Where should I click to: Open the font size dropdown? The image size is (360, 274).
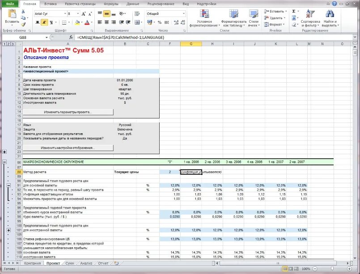(x=78, y=14)
